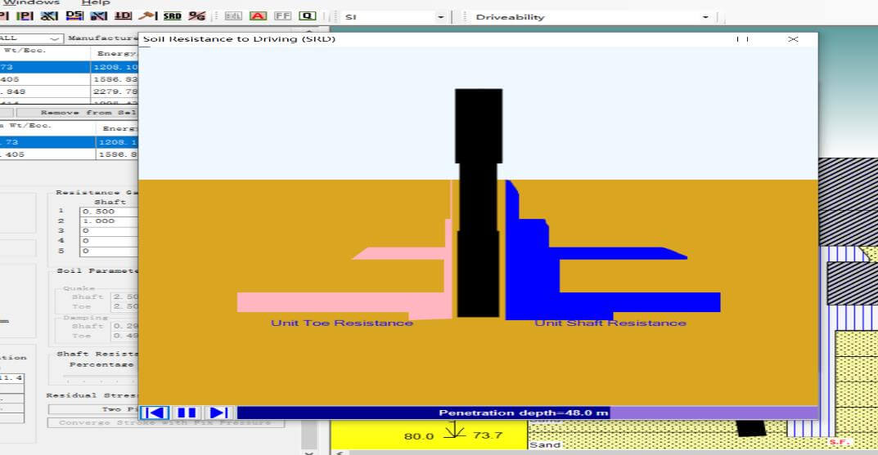Image resolution: width=878 pixels, height=455 pixels.
Task: Click the D toolbar icon next to hammer
Action: pyautogui.click(x=124, y=16)
